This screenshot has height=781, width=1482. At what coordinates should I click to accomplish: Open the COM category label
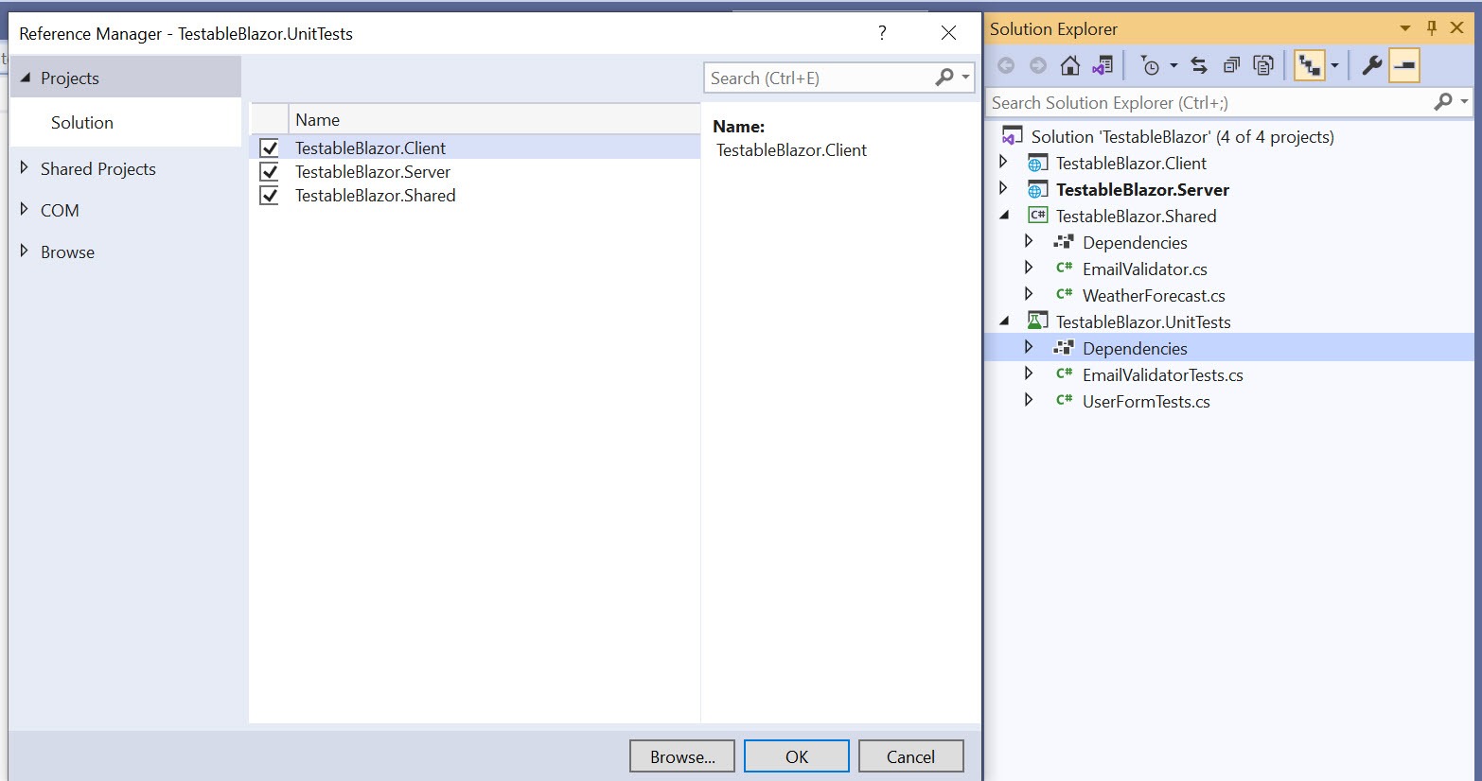click(x=60, y=210)
